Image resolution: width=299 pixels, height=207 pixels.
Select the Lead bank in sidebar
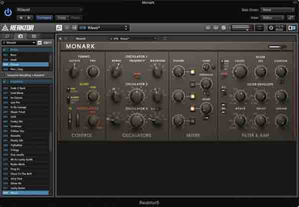tap(25, 60)
